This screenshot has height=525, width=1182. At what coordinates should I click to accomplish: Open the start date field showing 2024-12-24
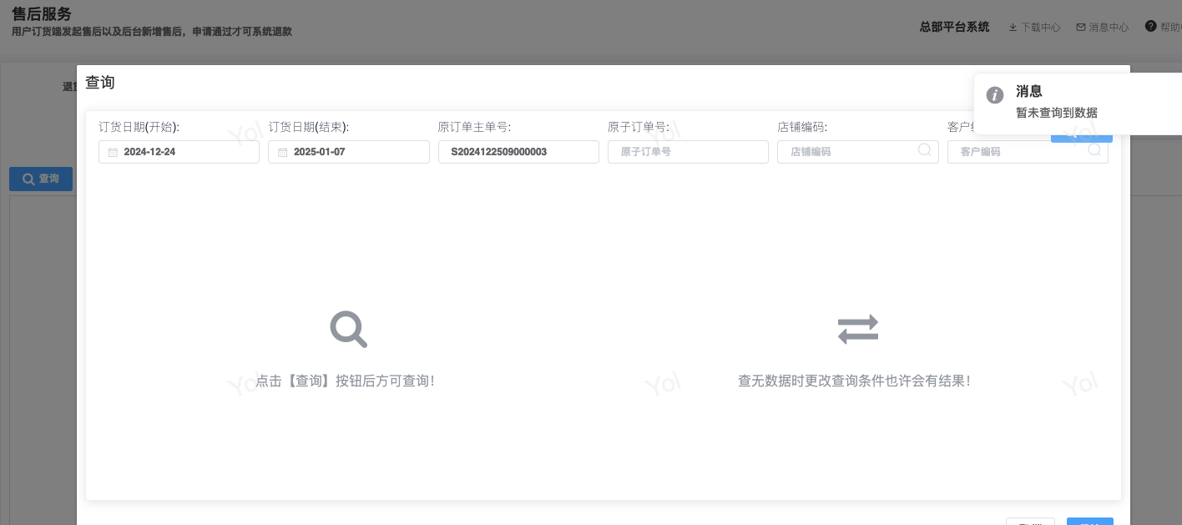tap(179, 152)
